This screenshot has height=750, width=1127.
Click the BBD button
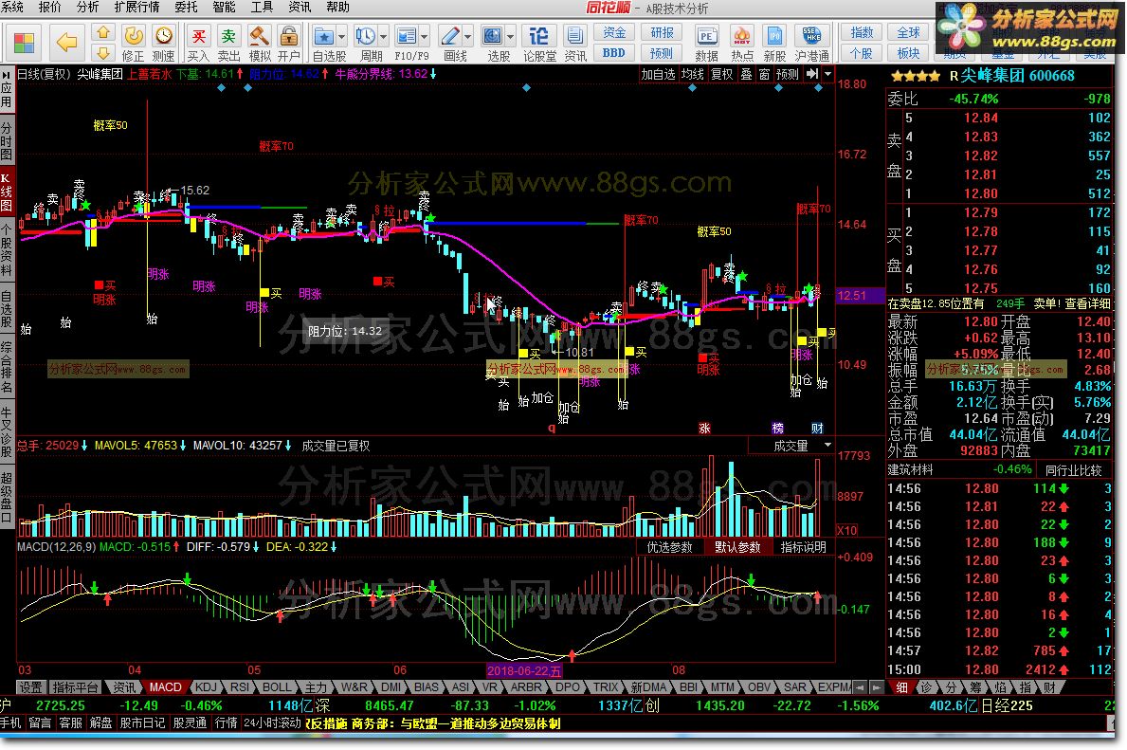tap(614, 52)
